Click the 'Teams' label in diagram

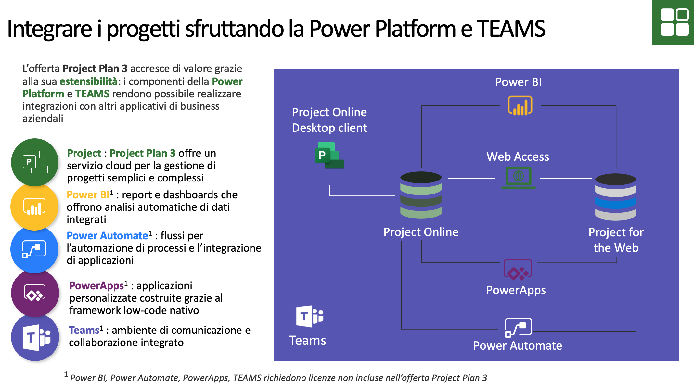pyautogui.click(x=307, y=341)
